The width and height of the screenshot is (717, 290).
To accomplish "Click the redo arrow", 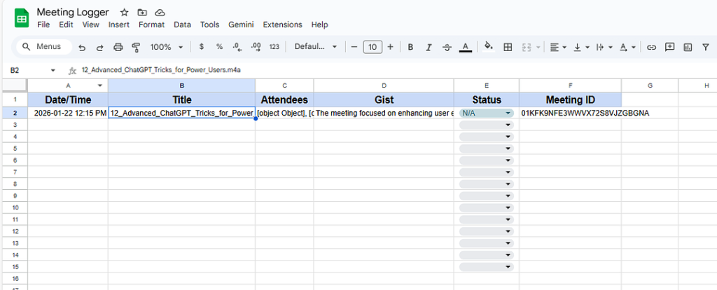I will [x=99, y=47].
